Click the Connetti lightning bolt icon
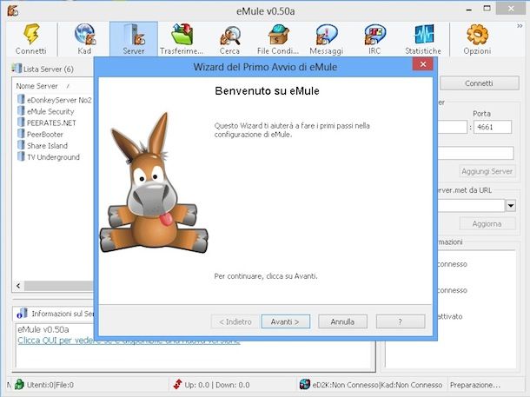The image size is (530, 397). pos(31,34)
